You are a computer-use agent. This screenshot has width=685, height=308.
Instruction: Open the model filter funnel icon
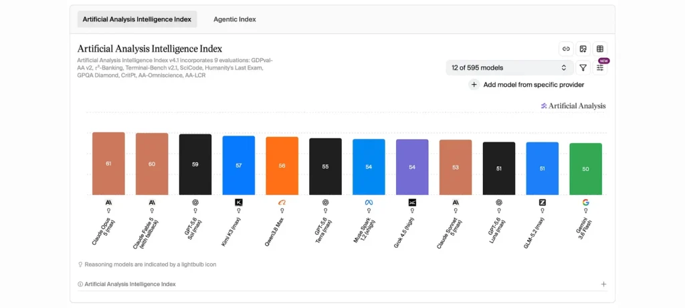click(583, 67)
